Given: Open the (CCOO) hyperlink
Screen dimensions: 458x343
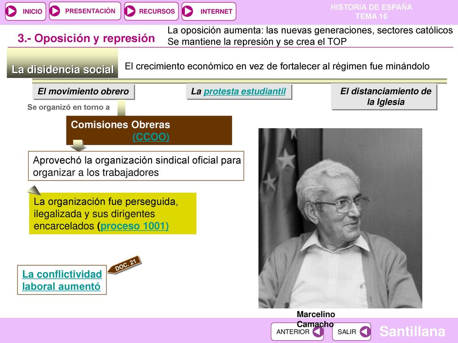Looking at the screenshot, I should click(151, 137).
